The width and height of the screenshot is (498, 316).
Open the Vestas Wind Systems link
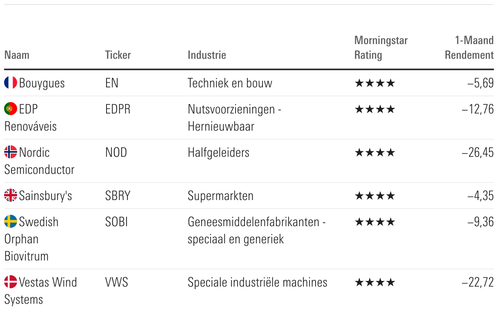click(x=41, y=290)
